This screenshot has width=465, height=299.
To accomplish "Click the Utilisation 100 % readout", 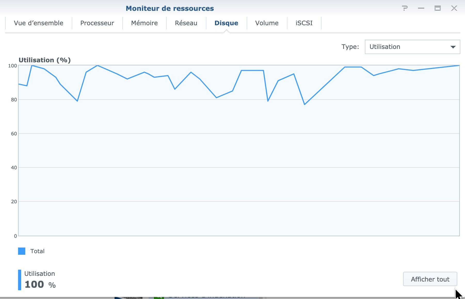I will click(x=40, y=280).
